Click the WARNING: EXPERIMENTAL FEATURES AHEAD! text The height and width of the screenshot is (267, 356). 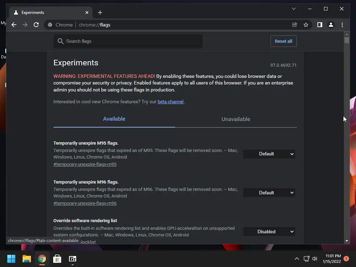click(x=104, y=76)
